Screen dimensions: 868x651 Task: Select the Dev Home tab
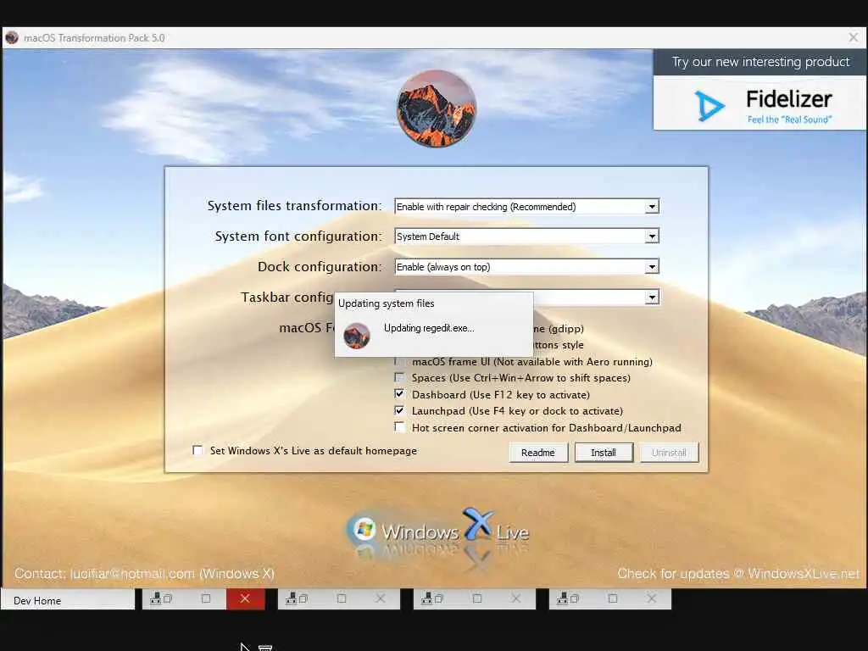pyautogui.click(x=68, y=600)
